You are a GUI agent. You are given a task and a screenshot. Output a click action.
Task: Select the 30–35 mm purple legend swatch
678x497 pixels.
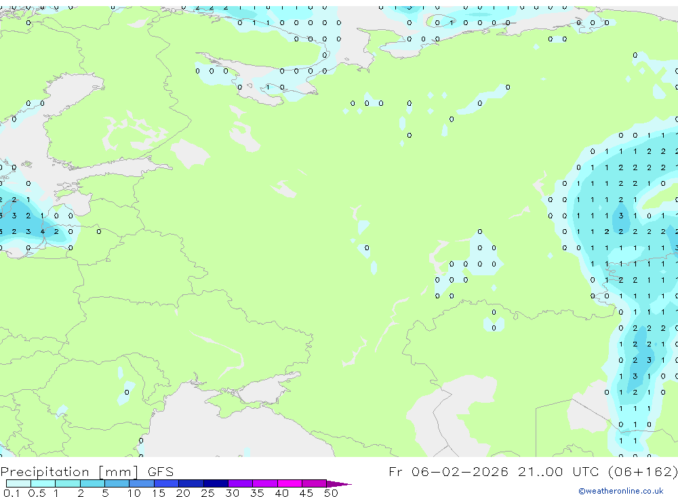(x=240, y=483)
